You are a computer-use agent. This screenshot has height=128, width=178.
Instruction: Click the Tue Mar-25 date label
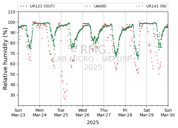click(x=61, y=113)
